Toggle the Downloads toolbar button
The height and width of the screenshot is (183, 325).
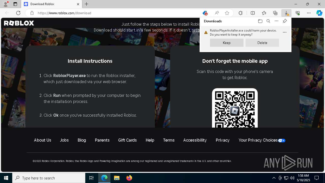point(286,13)
